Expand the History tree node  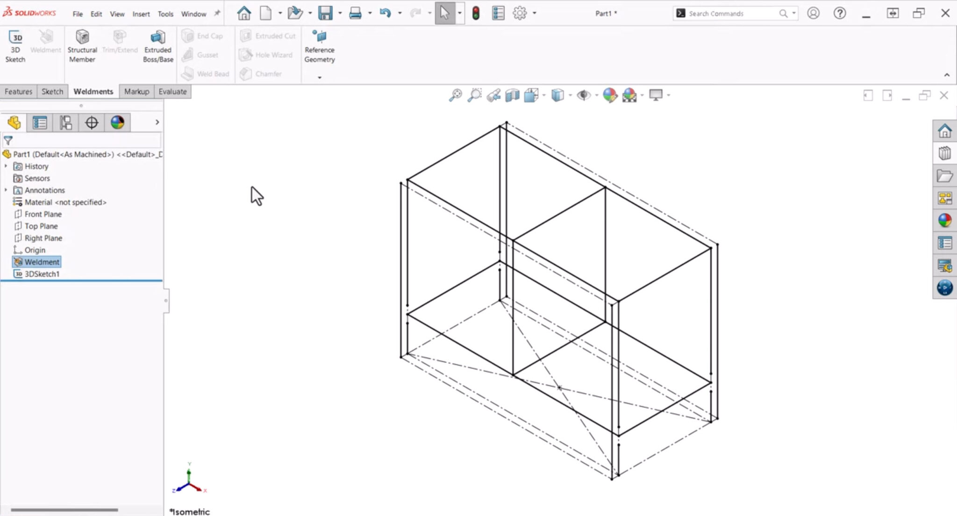[x=6, y=166]
